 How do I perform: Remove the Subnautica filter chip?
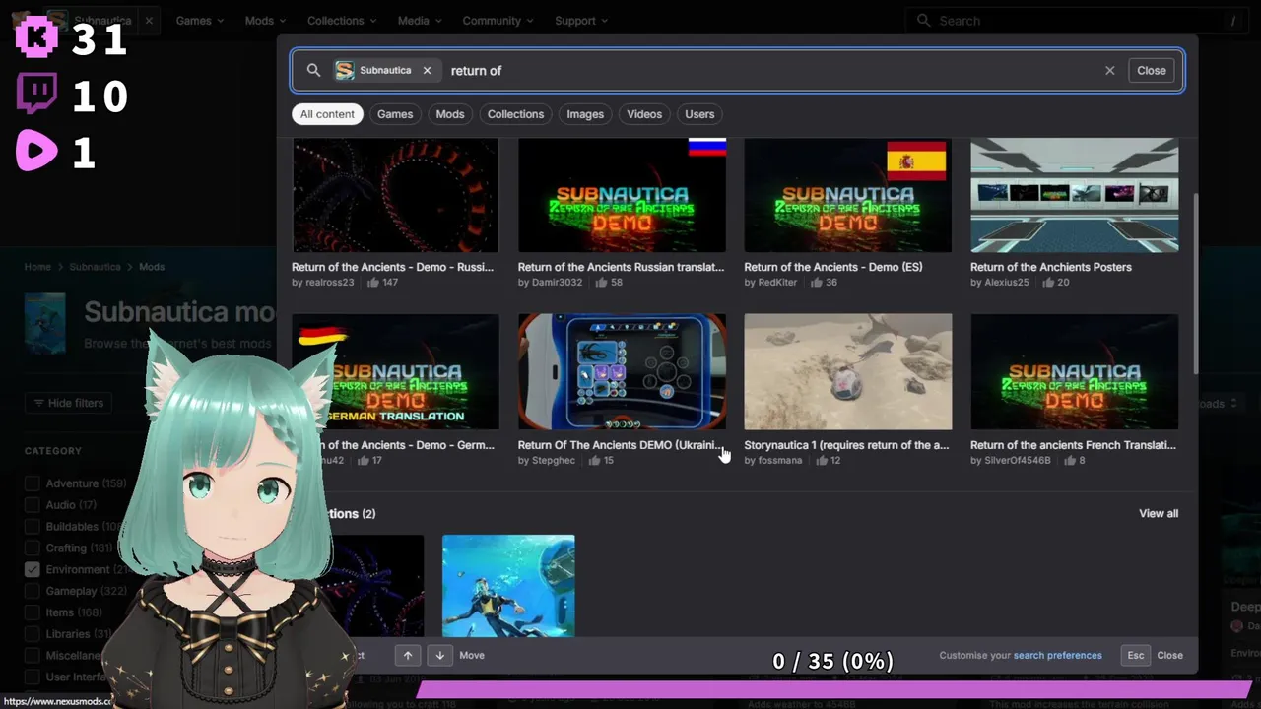[427, 71]
